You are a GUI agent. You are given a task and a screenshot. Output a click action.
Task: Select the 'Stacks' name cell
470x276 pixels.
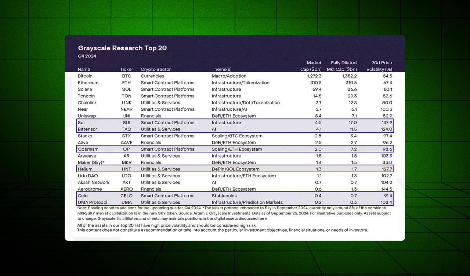pos(85,136)
